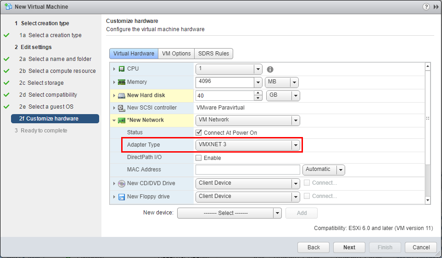Image resolution: width=442 pixels, height=258 pixels.
Task: Click the New Floppy drive icon
Action: coord(122,197)
